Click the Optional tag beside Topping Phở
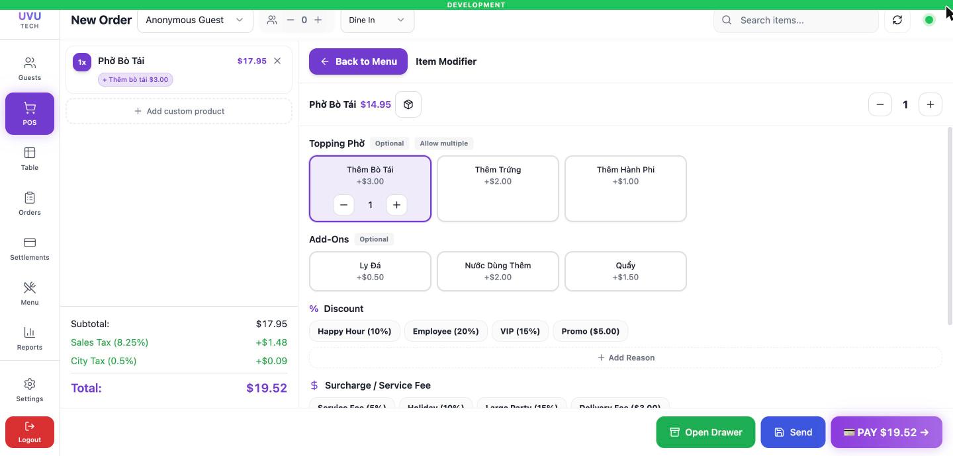 (389, 143)
